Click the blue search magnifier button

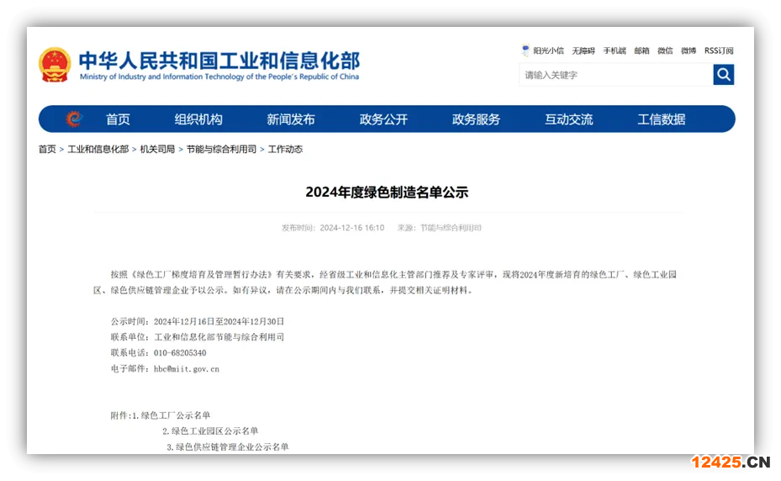tap(723, 75)
